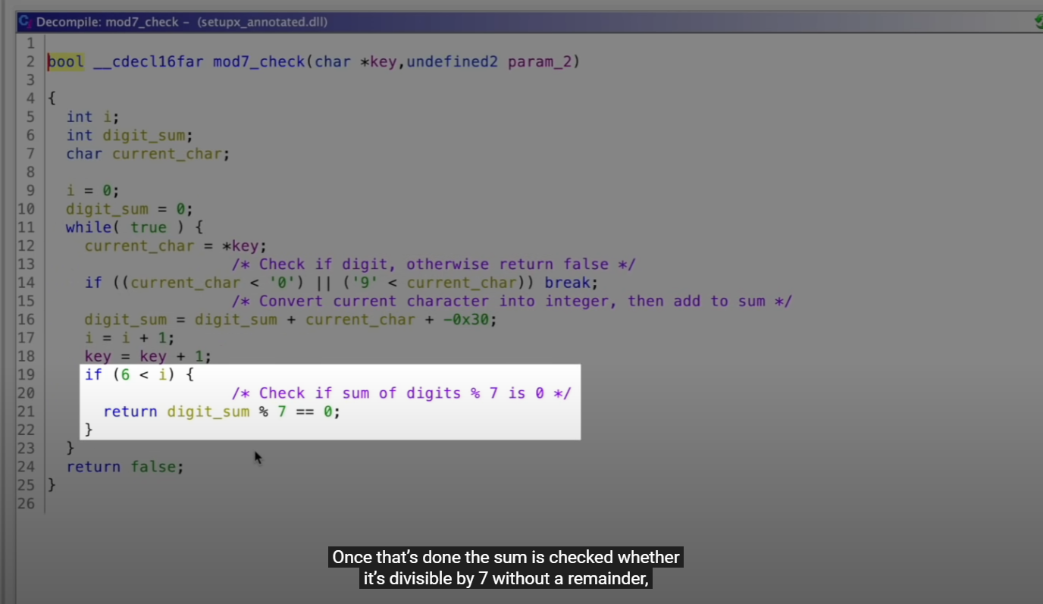The image size is (1043, 604).
Task: Select the 'return digit_sum % 7 == 0' statement
Action: coord(221,412)
